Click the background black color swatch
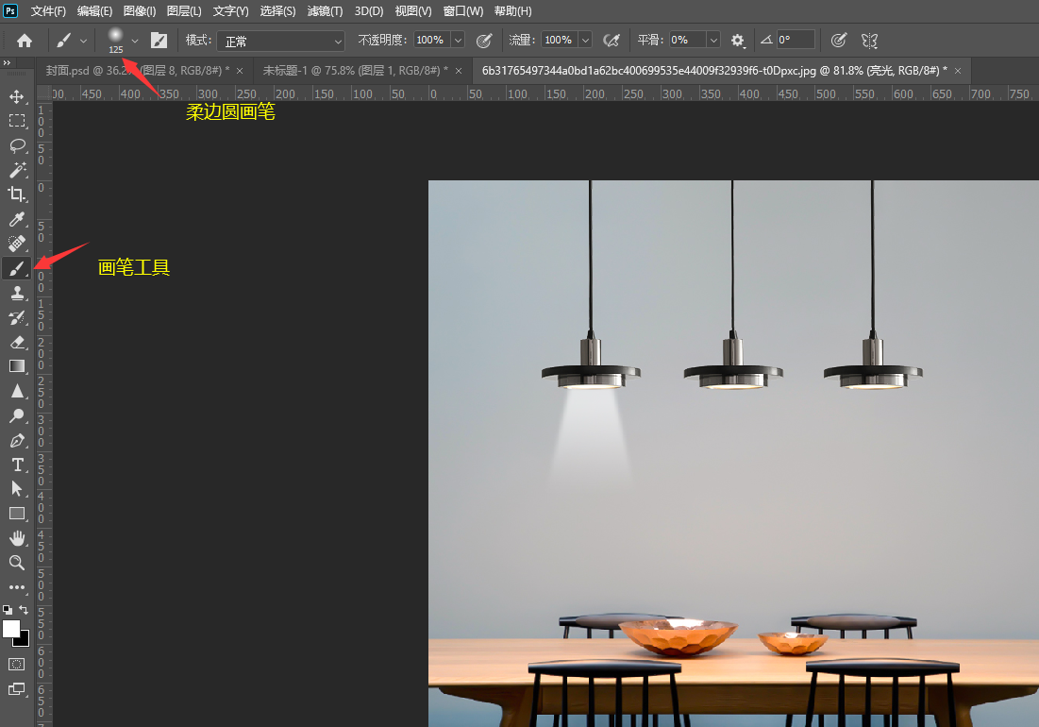The image size is (1039, 727). 25,641
